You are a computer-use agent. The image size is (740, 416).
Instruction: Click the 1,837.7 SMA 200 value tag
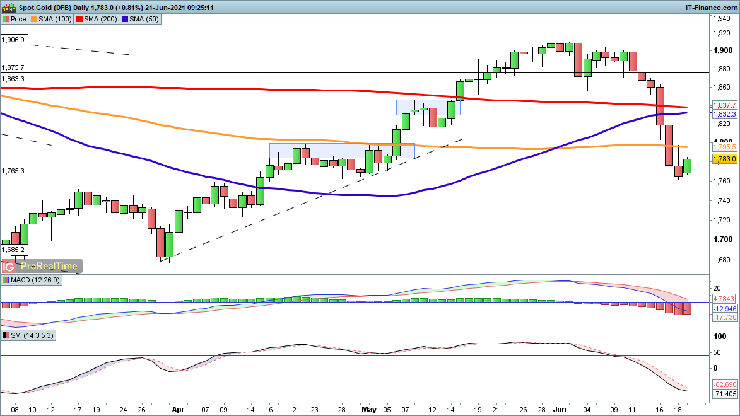(x=723, y=105)
